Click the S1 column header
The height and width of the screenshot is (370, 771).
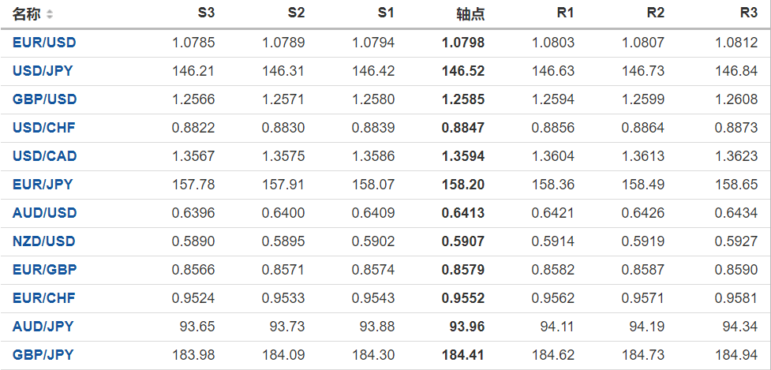[385, 13]
